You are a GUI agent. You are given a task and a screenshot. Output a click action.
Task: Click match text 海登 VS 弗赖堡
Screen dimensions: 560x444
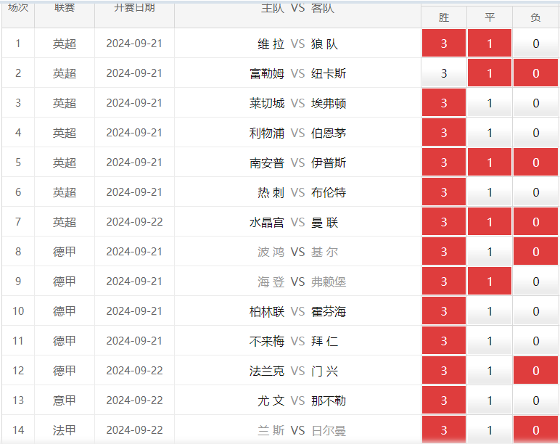(x=302, y=281)
